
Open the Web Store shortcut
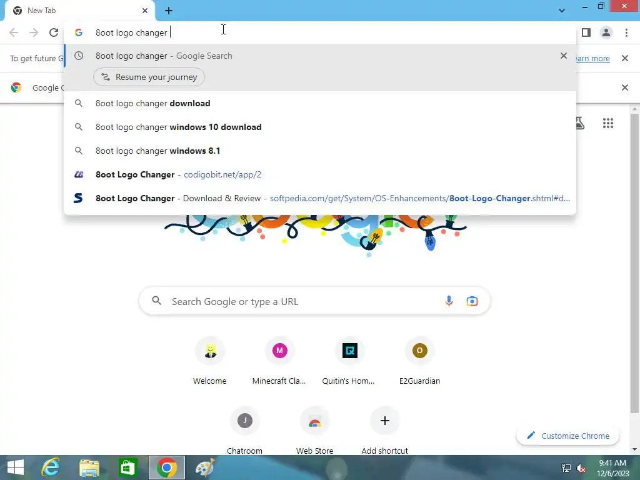(315, 430)
